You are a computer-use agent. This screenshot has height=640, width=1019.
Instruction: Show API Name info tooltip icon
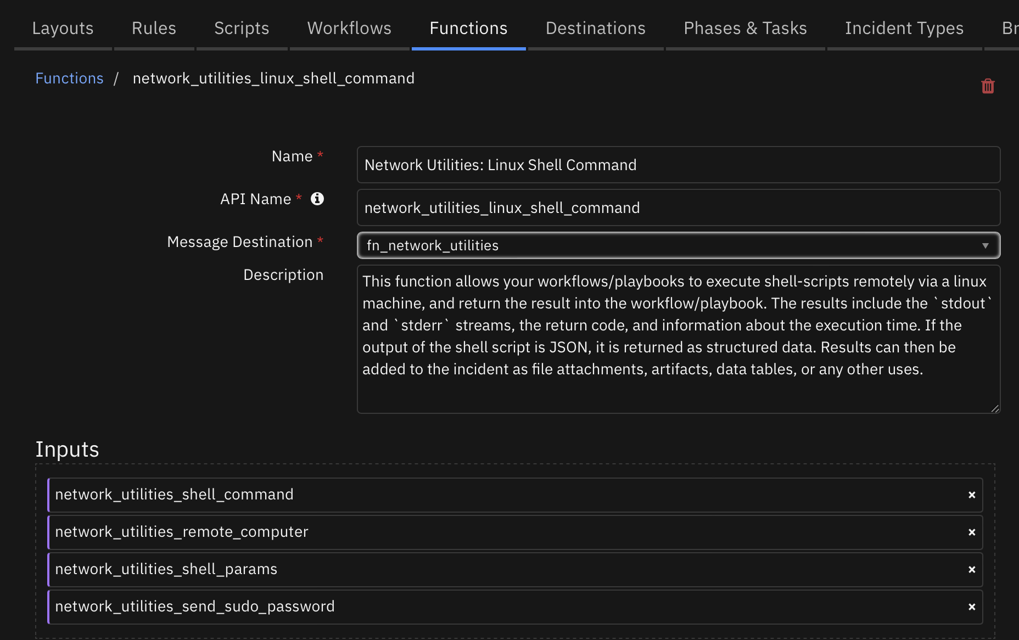(x=317, y=199)
